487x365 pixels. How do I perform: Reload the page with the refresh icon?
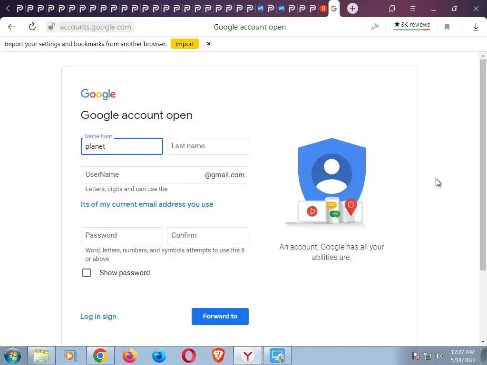coord(32,27)
